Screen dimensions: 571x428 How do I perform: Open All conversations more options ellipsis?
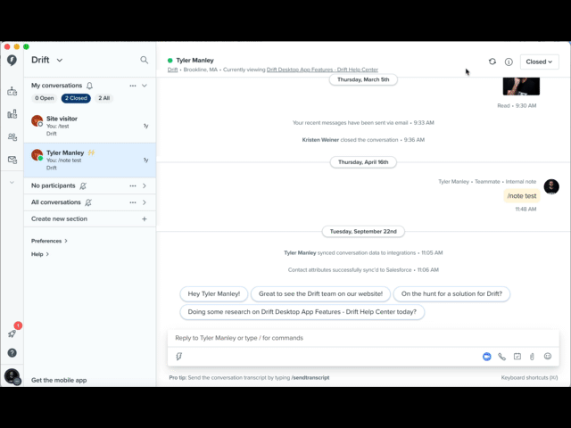(x=133, y=202)
